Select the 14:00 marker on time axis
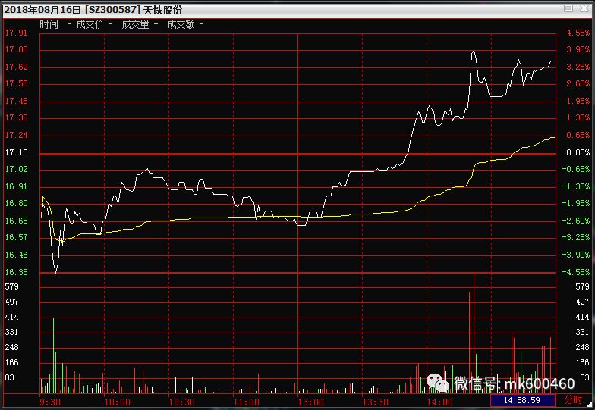Screen dimensions: 595x410 coord(440,402)
